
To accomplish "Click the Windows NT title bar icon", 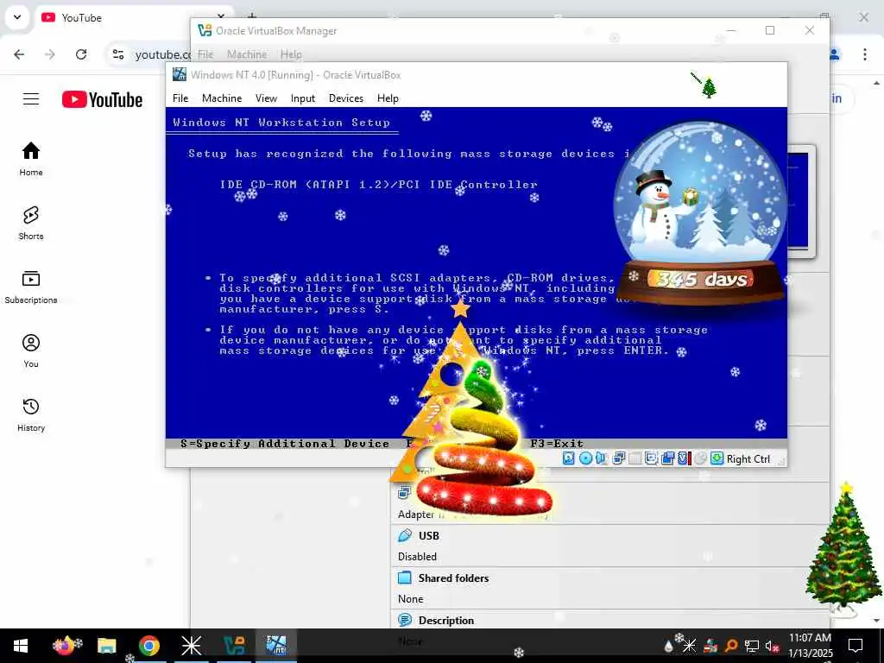I will [180, 74].
